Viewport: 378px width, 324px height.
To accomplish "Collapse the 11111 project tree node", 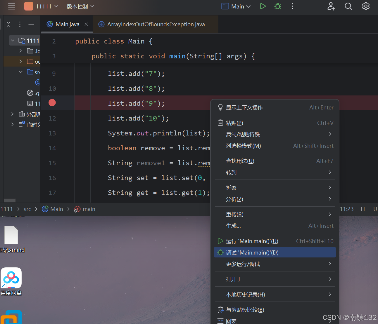I will click(12, 40).
